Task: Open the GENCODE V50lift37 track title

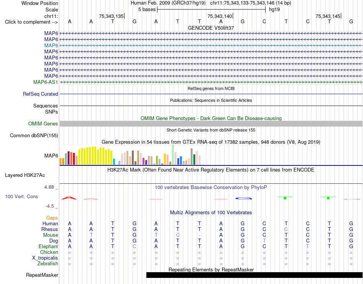Action: [211, 28]
